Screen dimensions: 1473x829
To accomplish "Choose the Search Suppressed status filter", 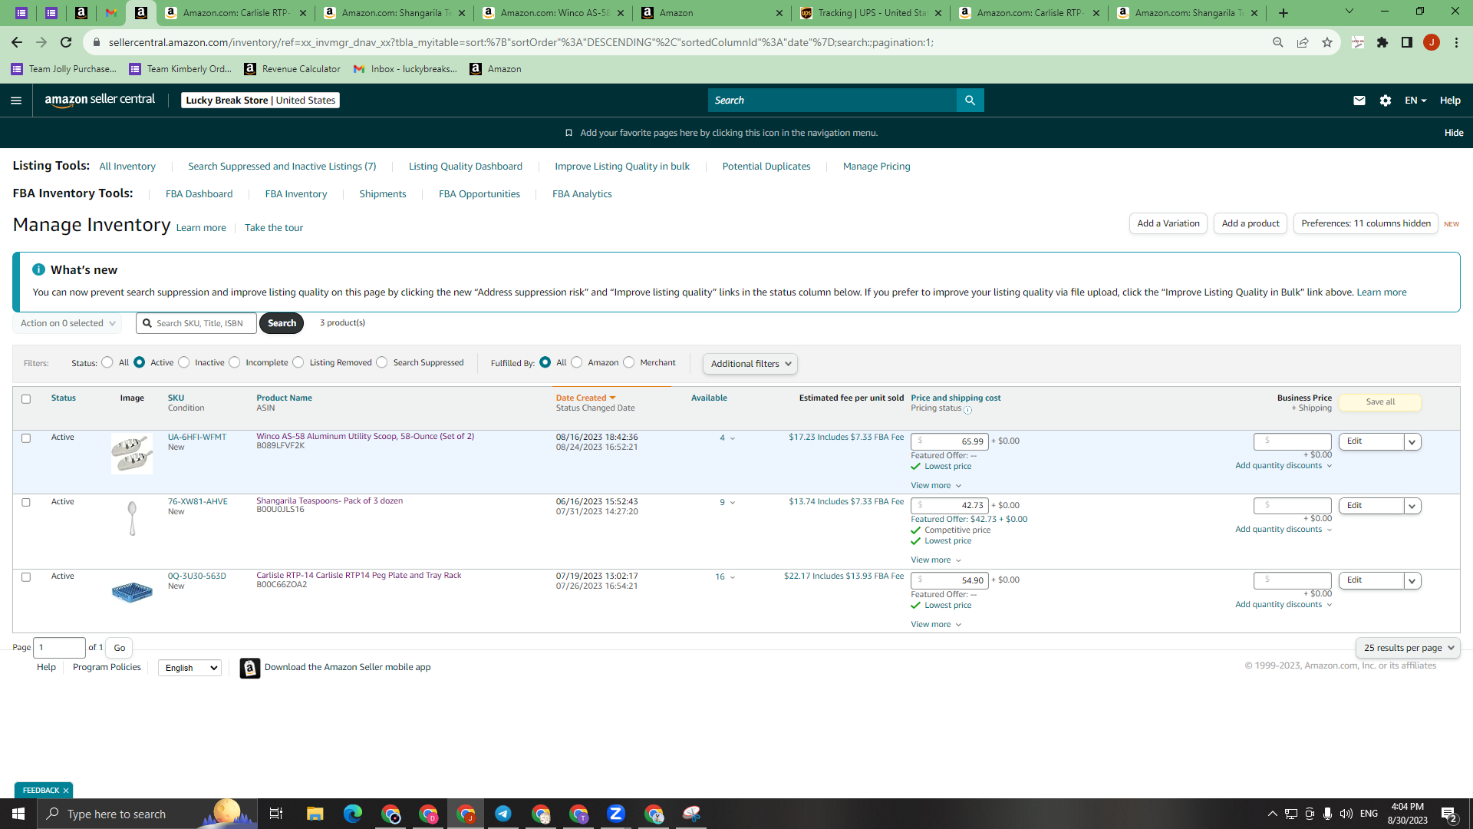I will [x=382, y=362].
